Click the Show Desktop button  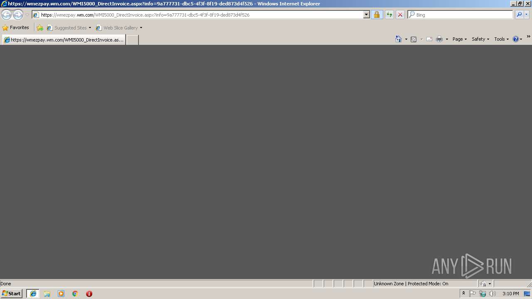(x=527, y=294)
